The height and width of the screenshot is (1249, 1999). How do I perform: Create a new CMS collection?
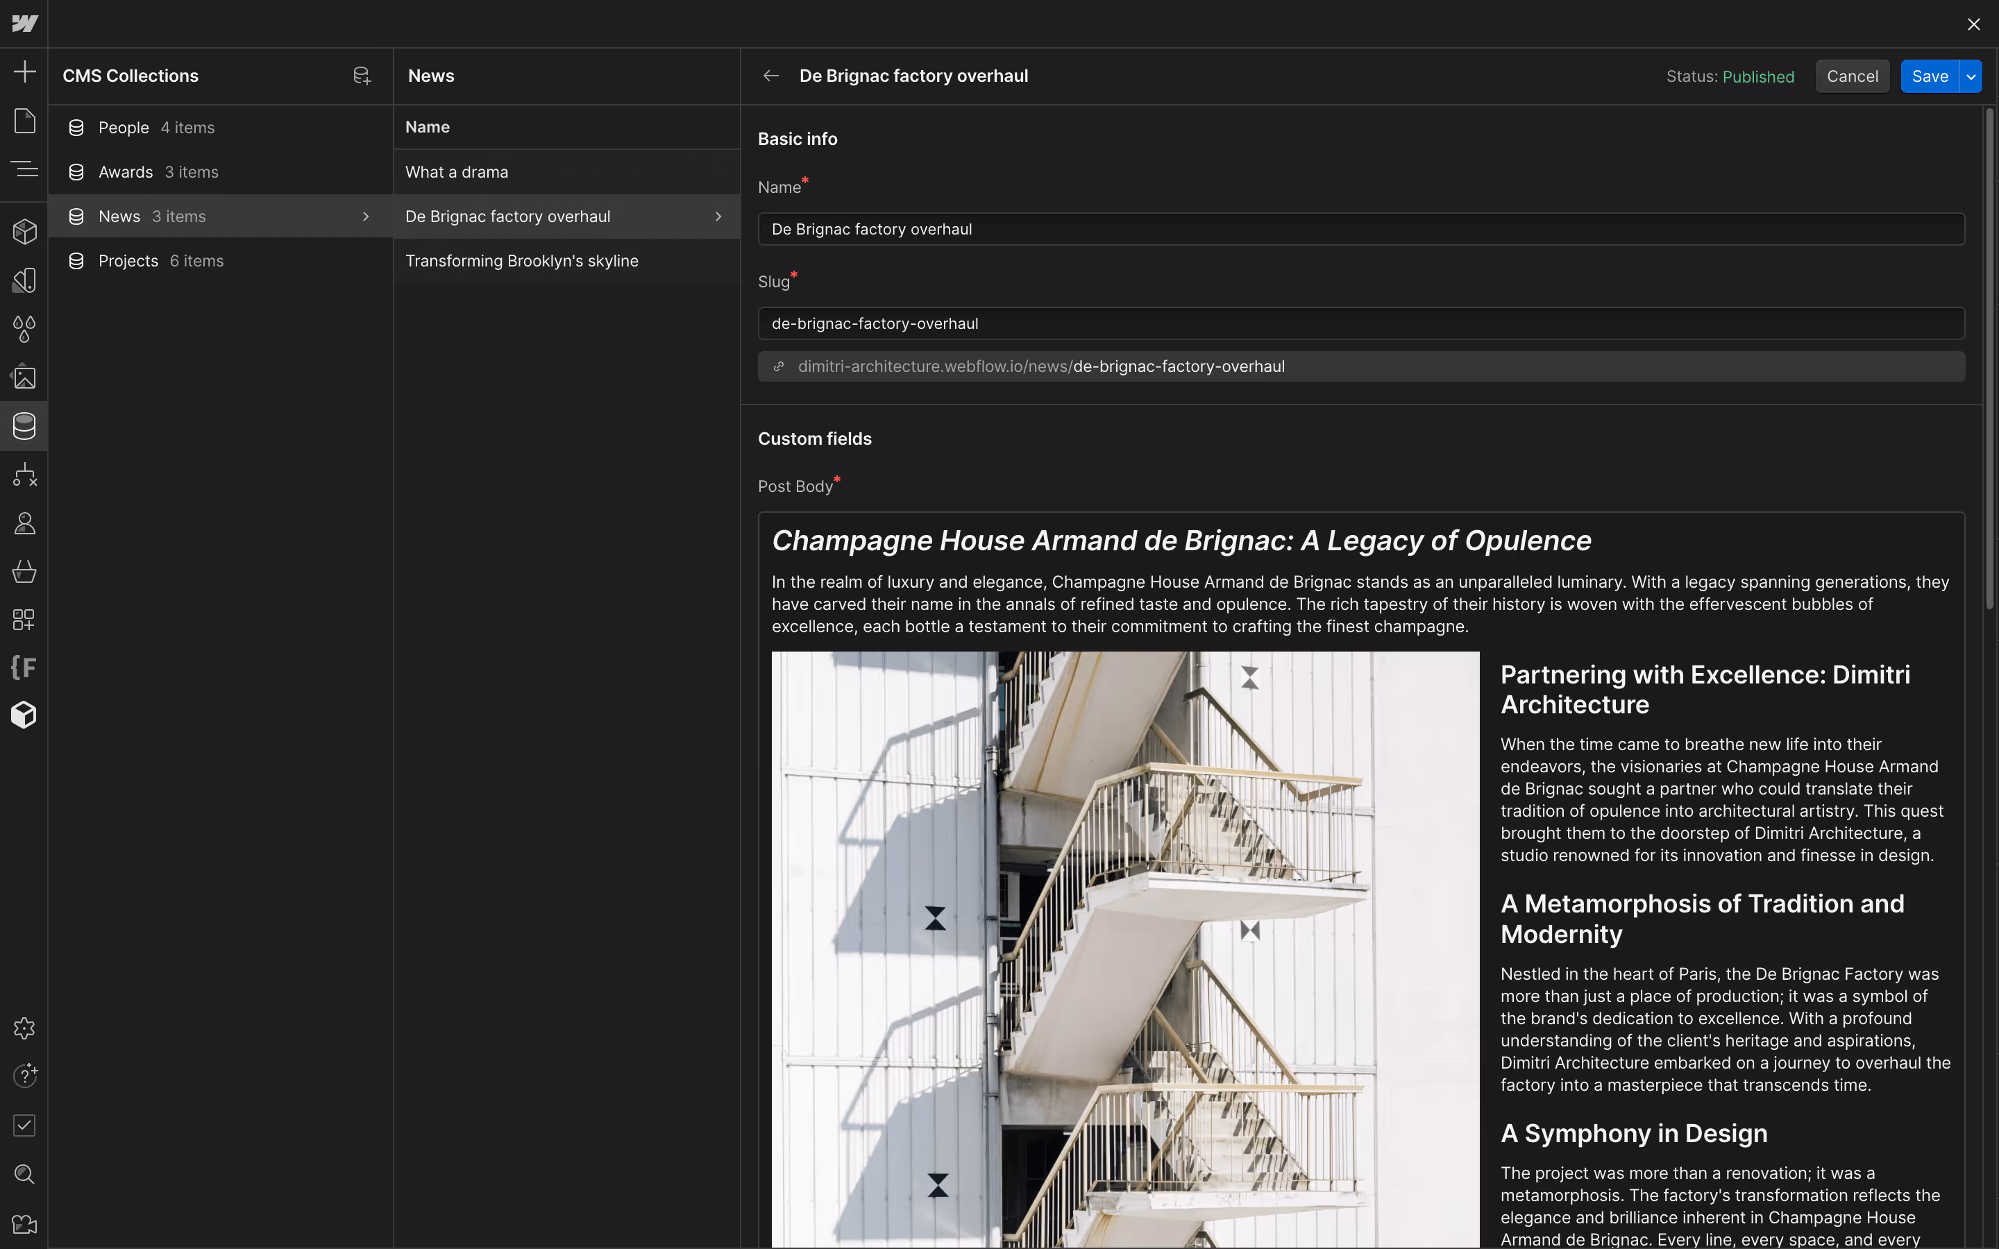(x=361, y=75)
